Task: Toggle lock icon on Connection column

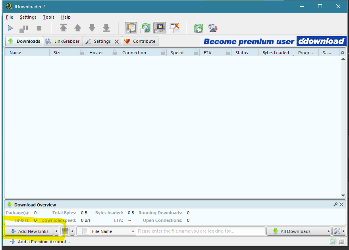Action: pos(163,53)
